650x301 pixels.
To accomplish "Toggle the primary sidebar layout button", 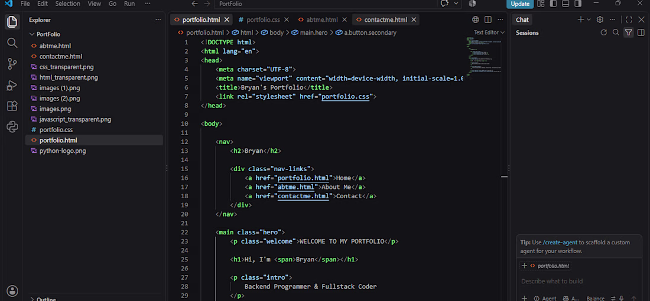I will coord(553,4).
